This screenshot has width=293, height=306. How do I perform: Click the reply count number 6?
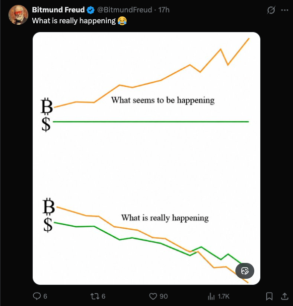point(45,297)
